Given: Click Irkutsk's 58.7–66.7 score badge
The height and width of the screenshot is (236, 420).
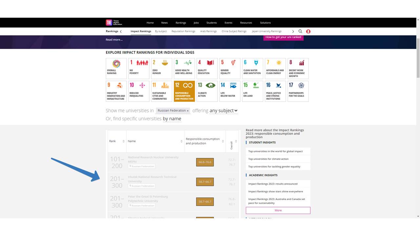Looking at the screenshot, I should 205,182.
